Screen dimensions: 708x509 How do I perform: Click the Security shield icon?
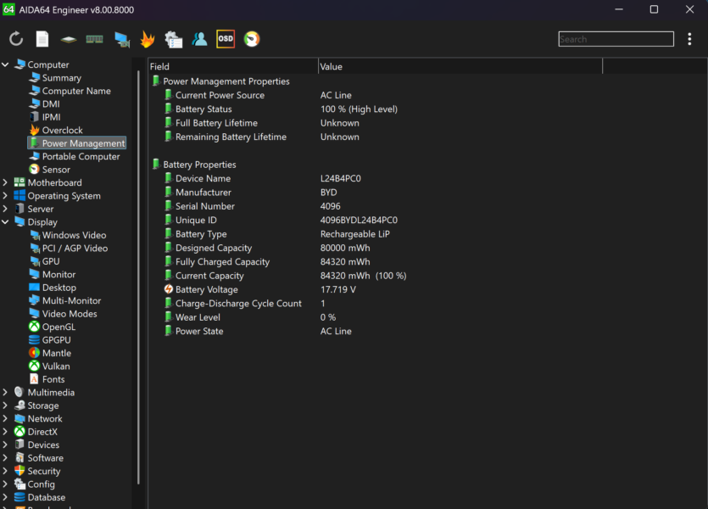[x=20, y=471]
